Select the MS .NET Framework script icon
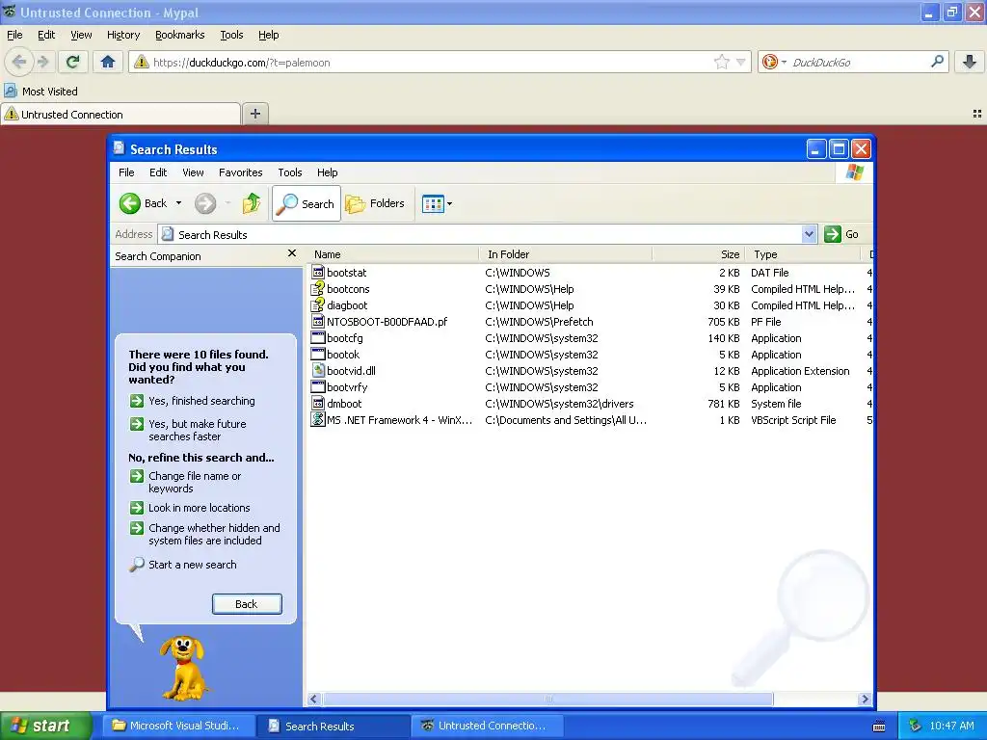The image size is (987, 740). [318, 420]
